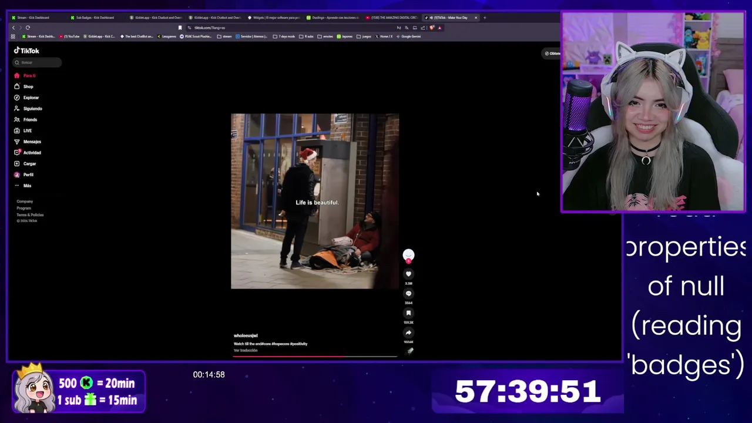
Task: Open the R subs bookmark folder
Action: [306, 36]
